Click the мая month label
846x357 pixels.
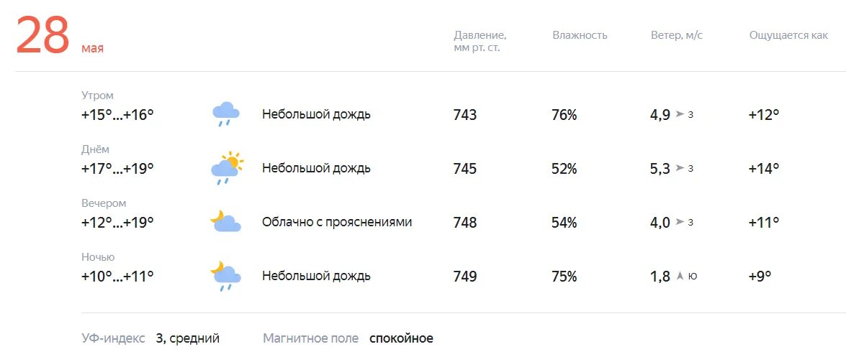click(x=92, y=48)
